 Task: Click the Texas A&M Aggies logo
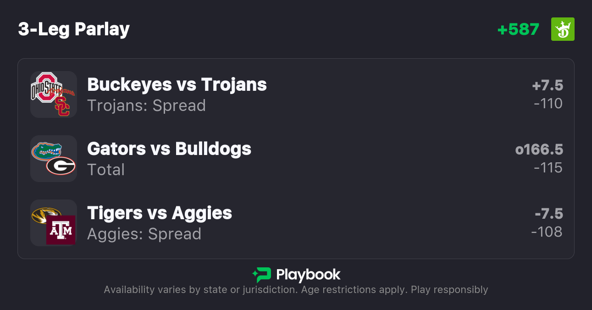[x=61, y=230]
